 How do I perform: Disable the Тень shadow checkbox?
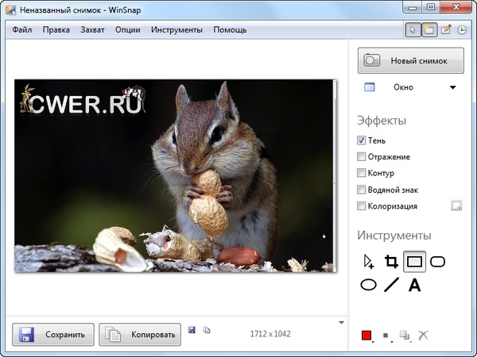click(x=363, y=140)
